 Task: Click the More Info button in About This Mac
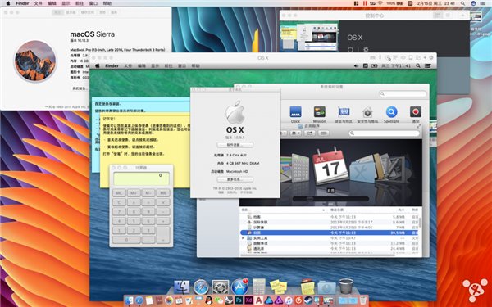coord(235,179)
